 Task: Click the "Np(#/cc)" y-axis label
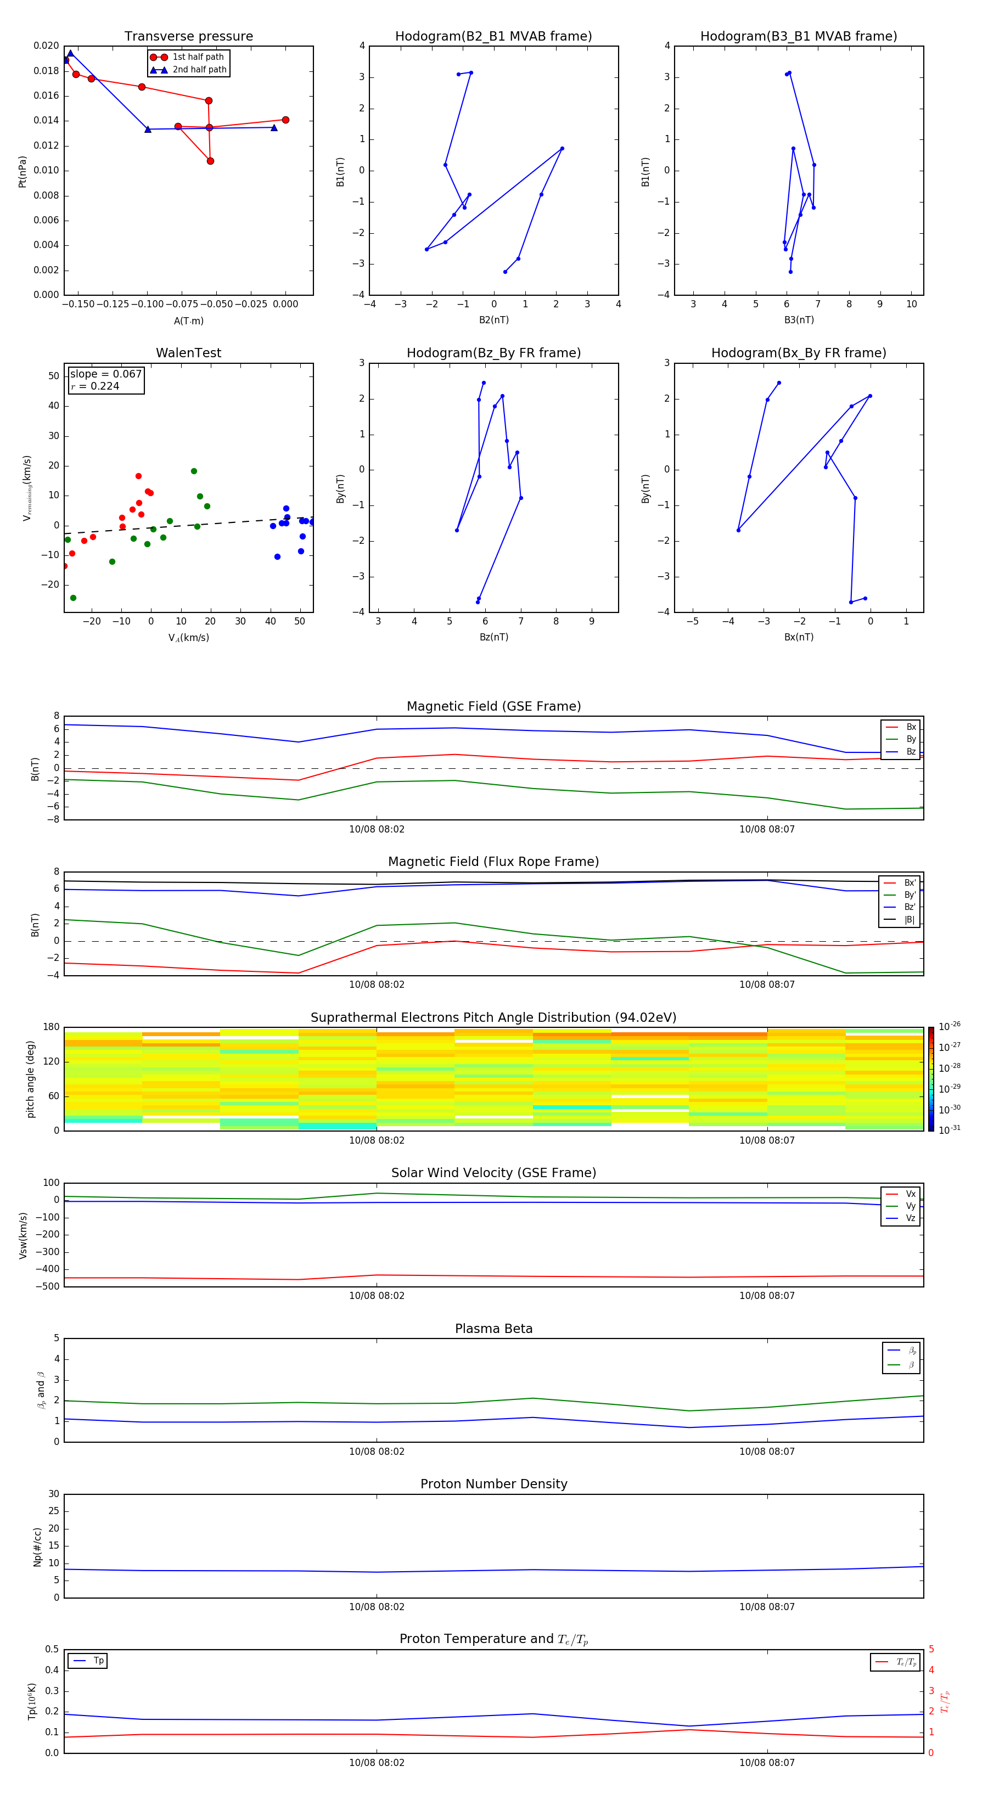click(37, 1546)
